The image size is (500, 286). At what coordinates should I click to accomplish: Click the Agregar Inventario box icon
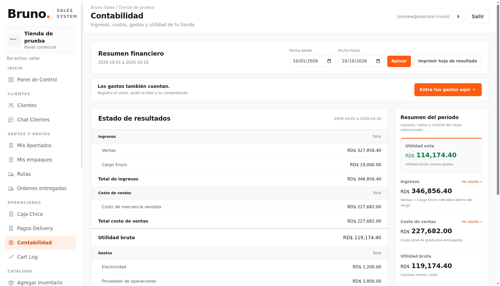[x=11, y=283]
